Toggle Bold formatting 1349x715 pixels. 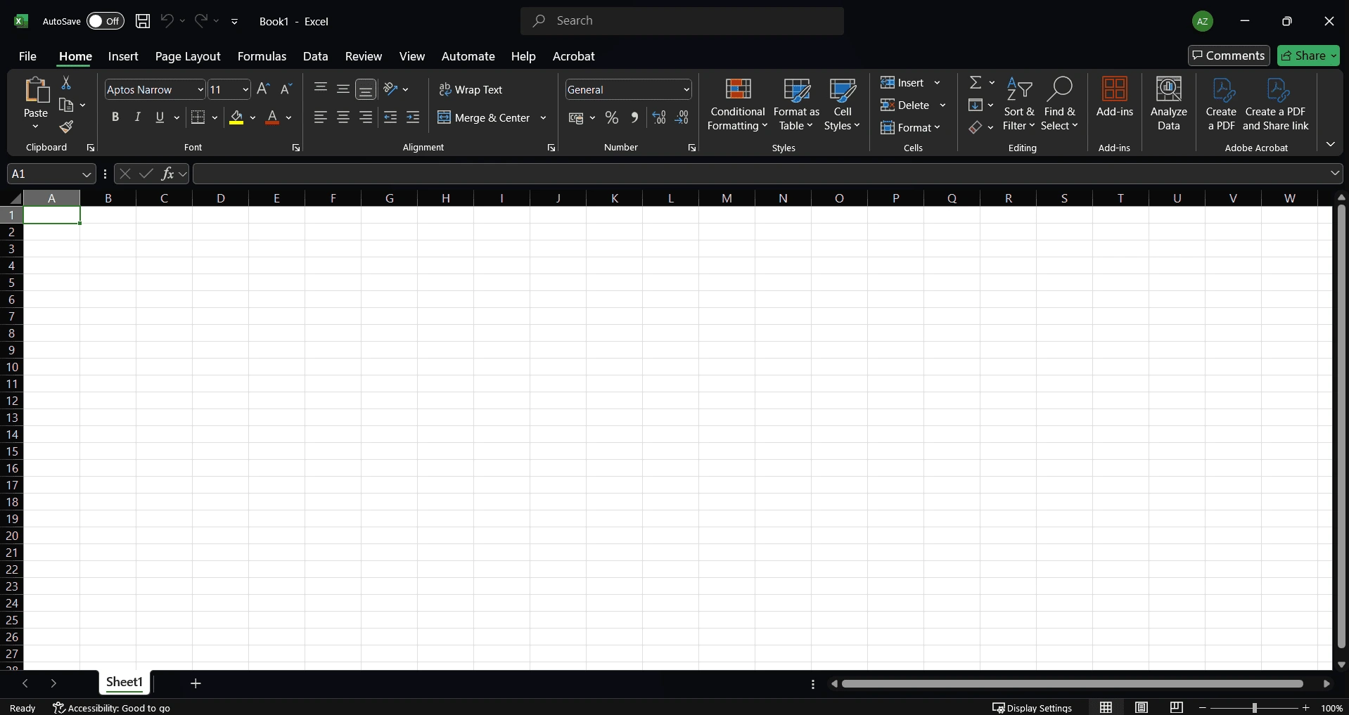[115, 117]
